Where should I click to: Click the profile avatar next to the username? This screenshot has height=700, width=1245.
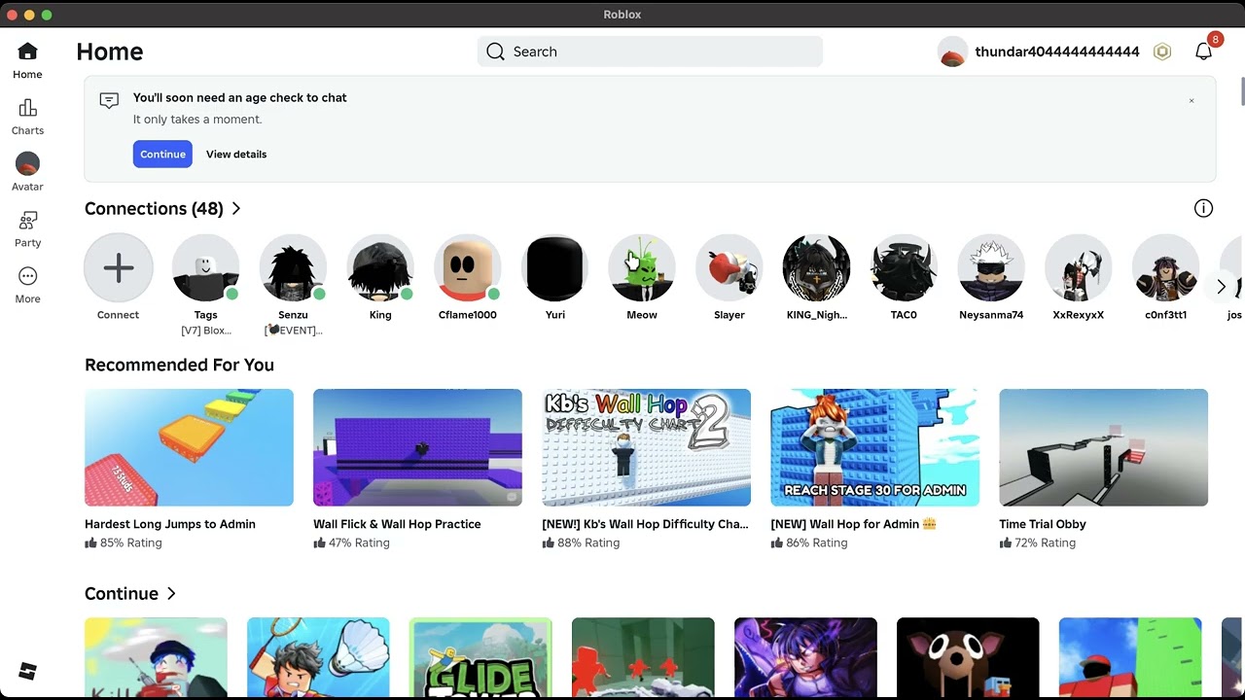point(952,52)
